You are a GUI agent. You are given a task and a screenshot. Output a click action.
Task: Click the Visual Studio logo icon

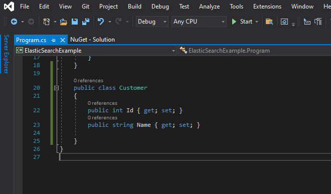(x=9, y=7)
